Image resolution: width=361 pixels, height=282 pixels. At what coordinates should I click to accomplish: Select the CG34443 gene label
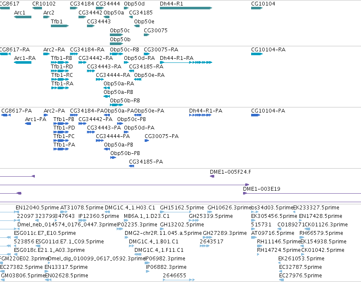[99, 22]
